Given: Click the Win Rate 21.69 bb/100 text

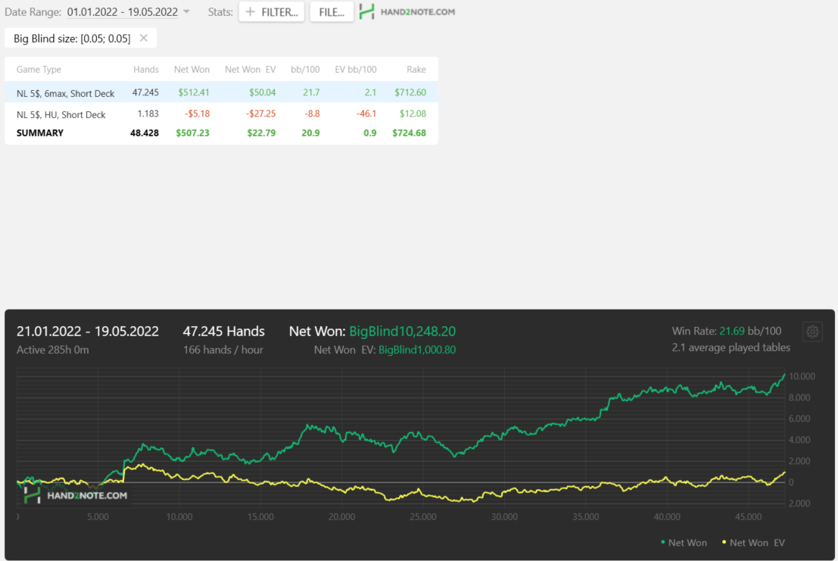Looking at the screenshot, I should point(726,332).
